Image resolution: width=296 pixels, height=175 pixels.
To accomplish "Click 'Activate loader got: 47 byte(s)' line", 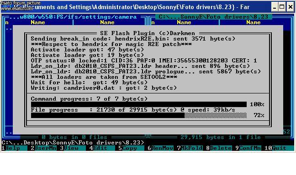I will (x=87, y=50).
